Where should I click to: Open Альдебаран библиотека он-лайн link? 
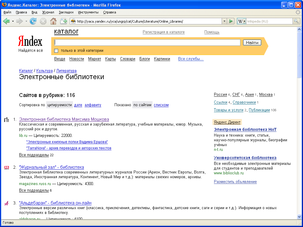(55, 203)
